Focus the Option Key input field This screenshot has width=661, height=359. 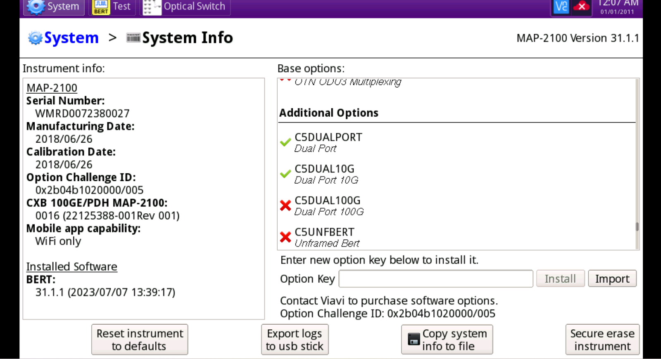(435, 279)
